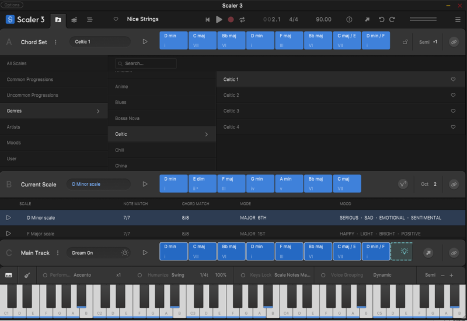Switch to the layers stack tab
This screenshot has width=467, height=321.
(x=74, y=20)
